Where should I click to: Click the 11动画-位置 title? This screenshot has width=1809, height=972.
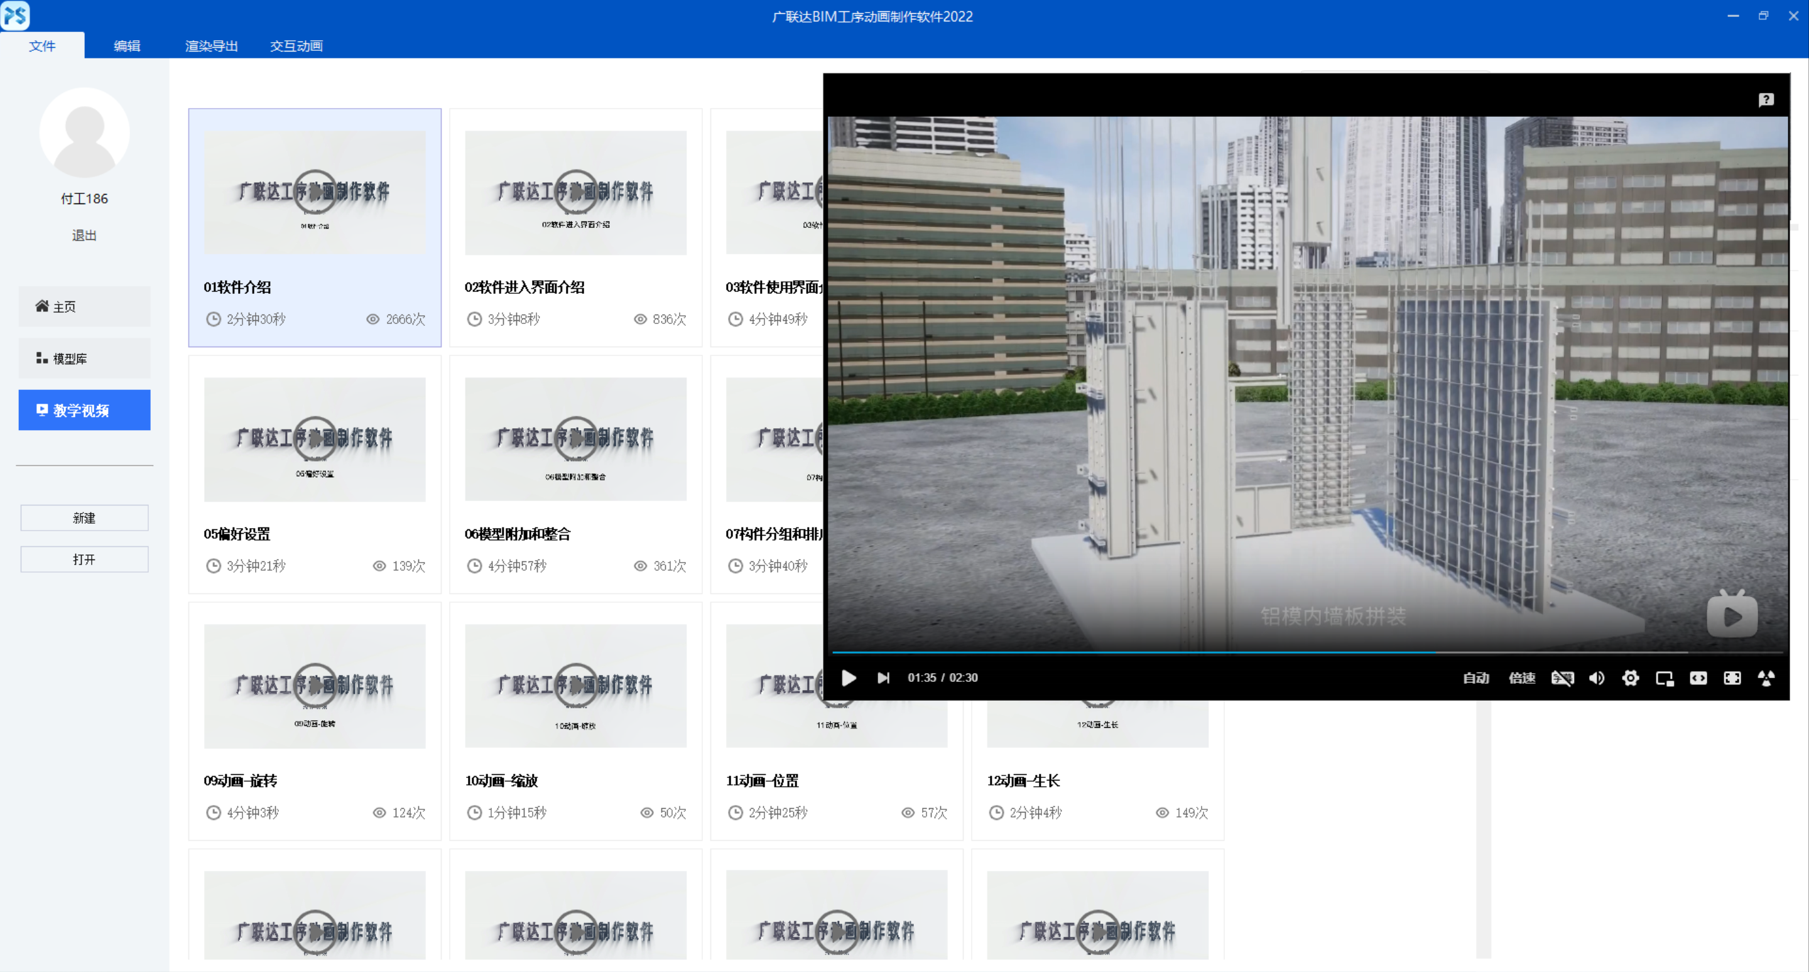click(x=762, y=780)
